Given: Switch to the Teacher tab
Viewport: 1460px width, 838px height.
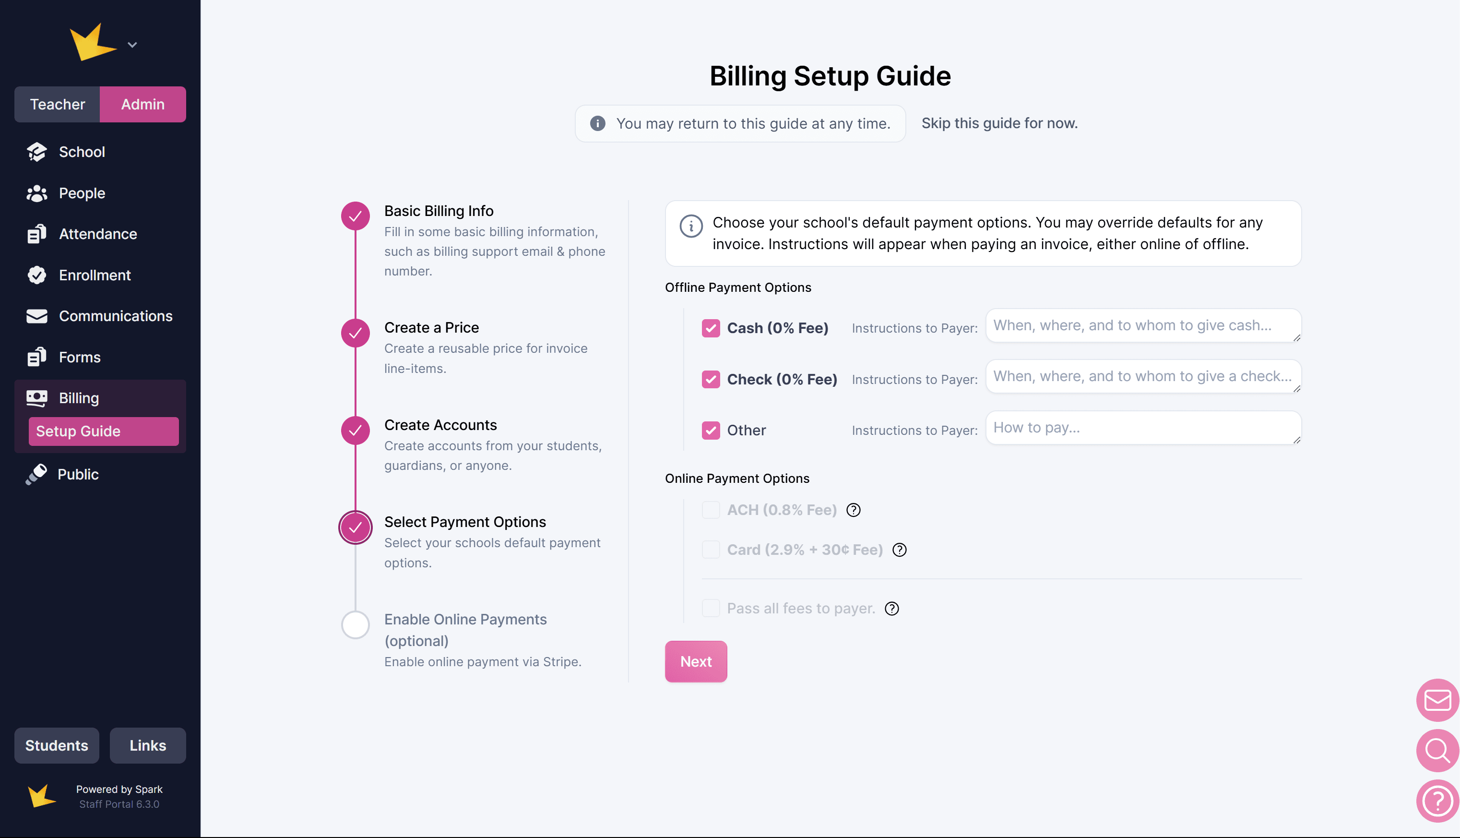Looking at the screenshot, I should click(x=57, y=104).
